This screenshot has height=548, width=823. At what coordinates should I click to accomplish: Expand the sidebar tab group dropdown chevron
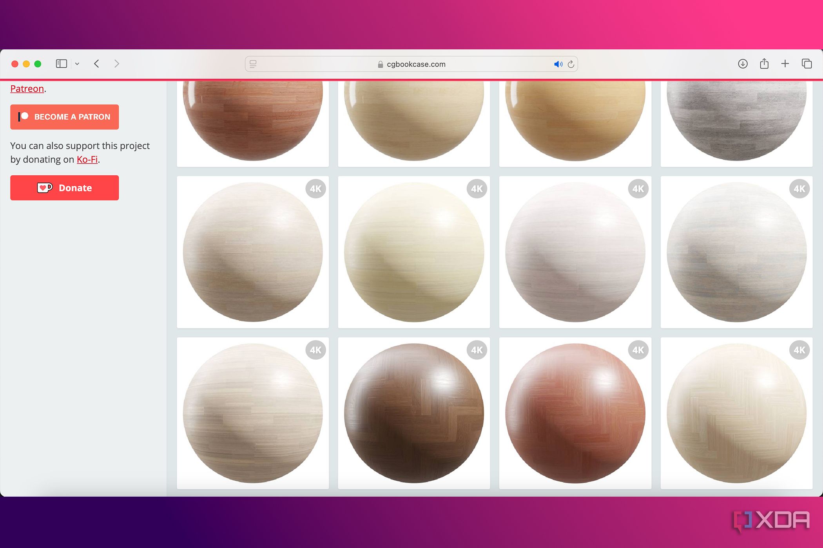[x=77, y=64]
